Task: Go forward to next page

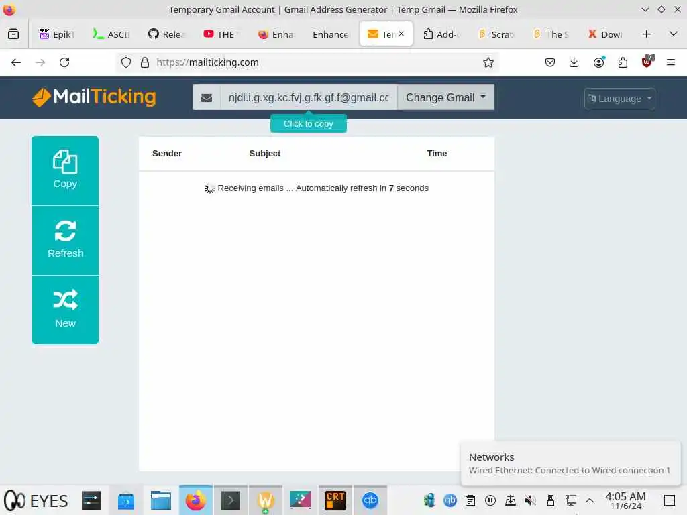Action: pos(40,62)
